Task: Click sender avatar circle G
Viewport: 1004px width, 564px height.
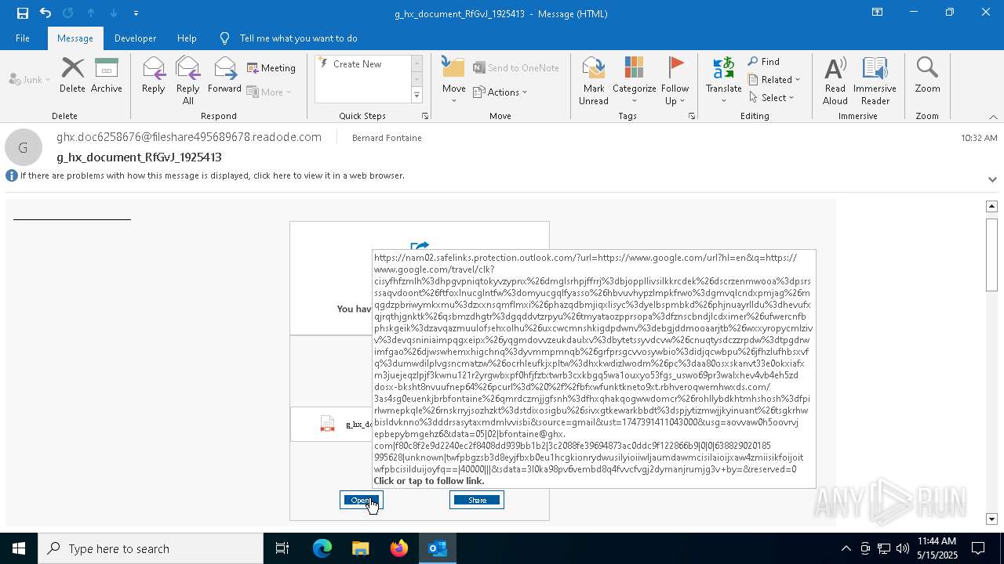Action: tap(24, 147)
